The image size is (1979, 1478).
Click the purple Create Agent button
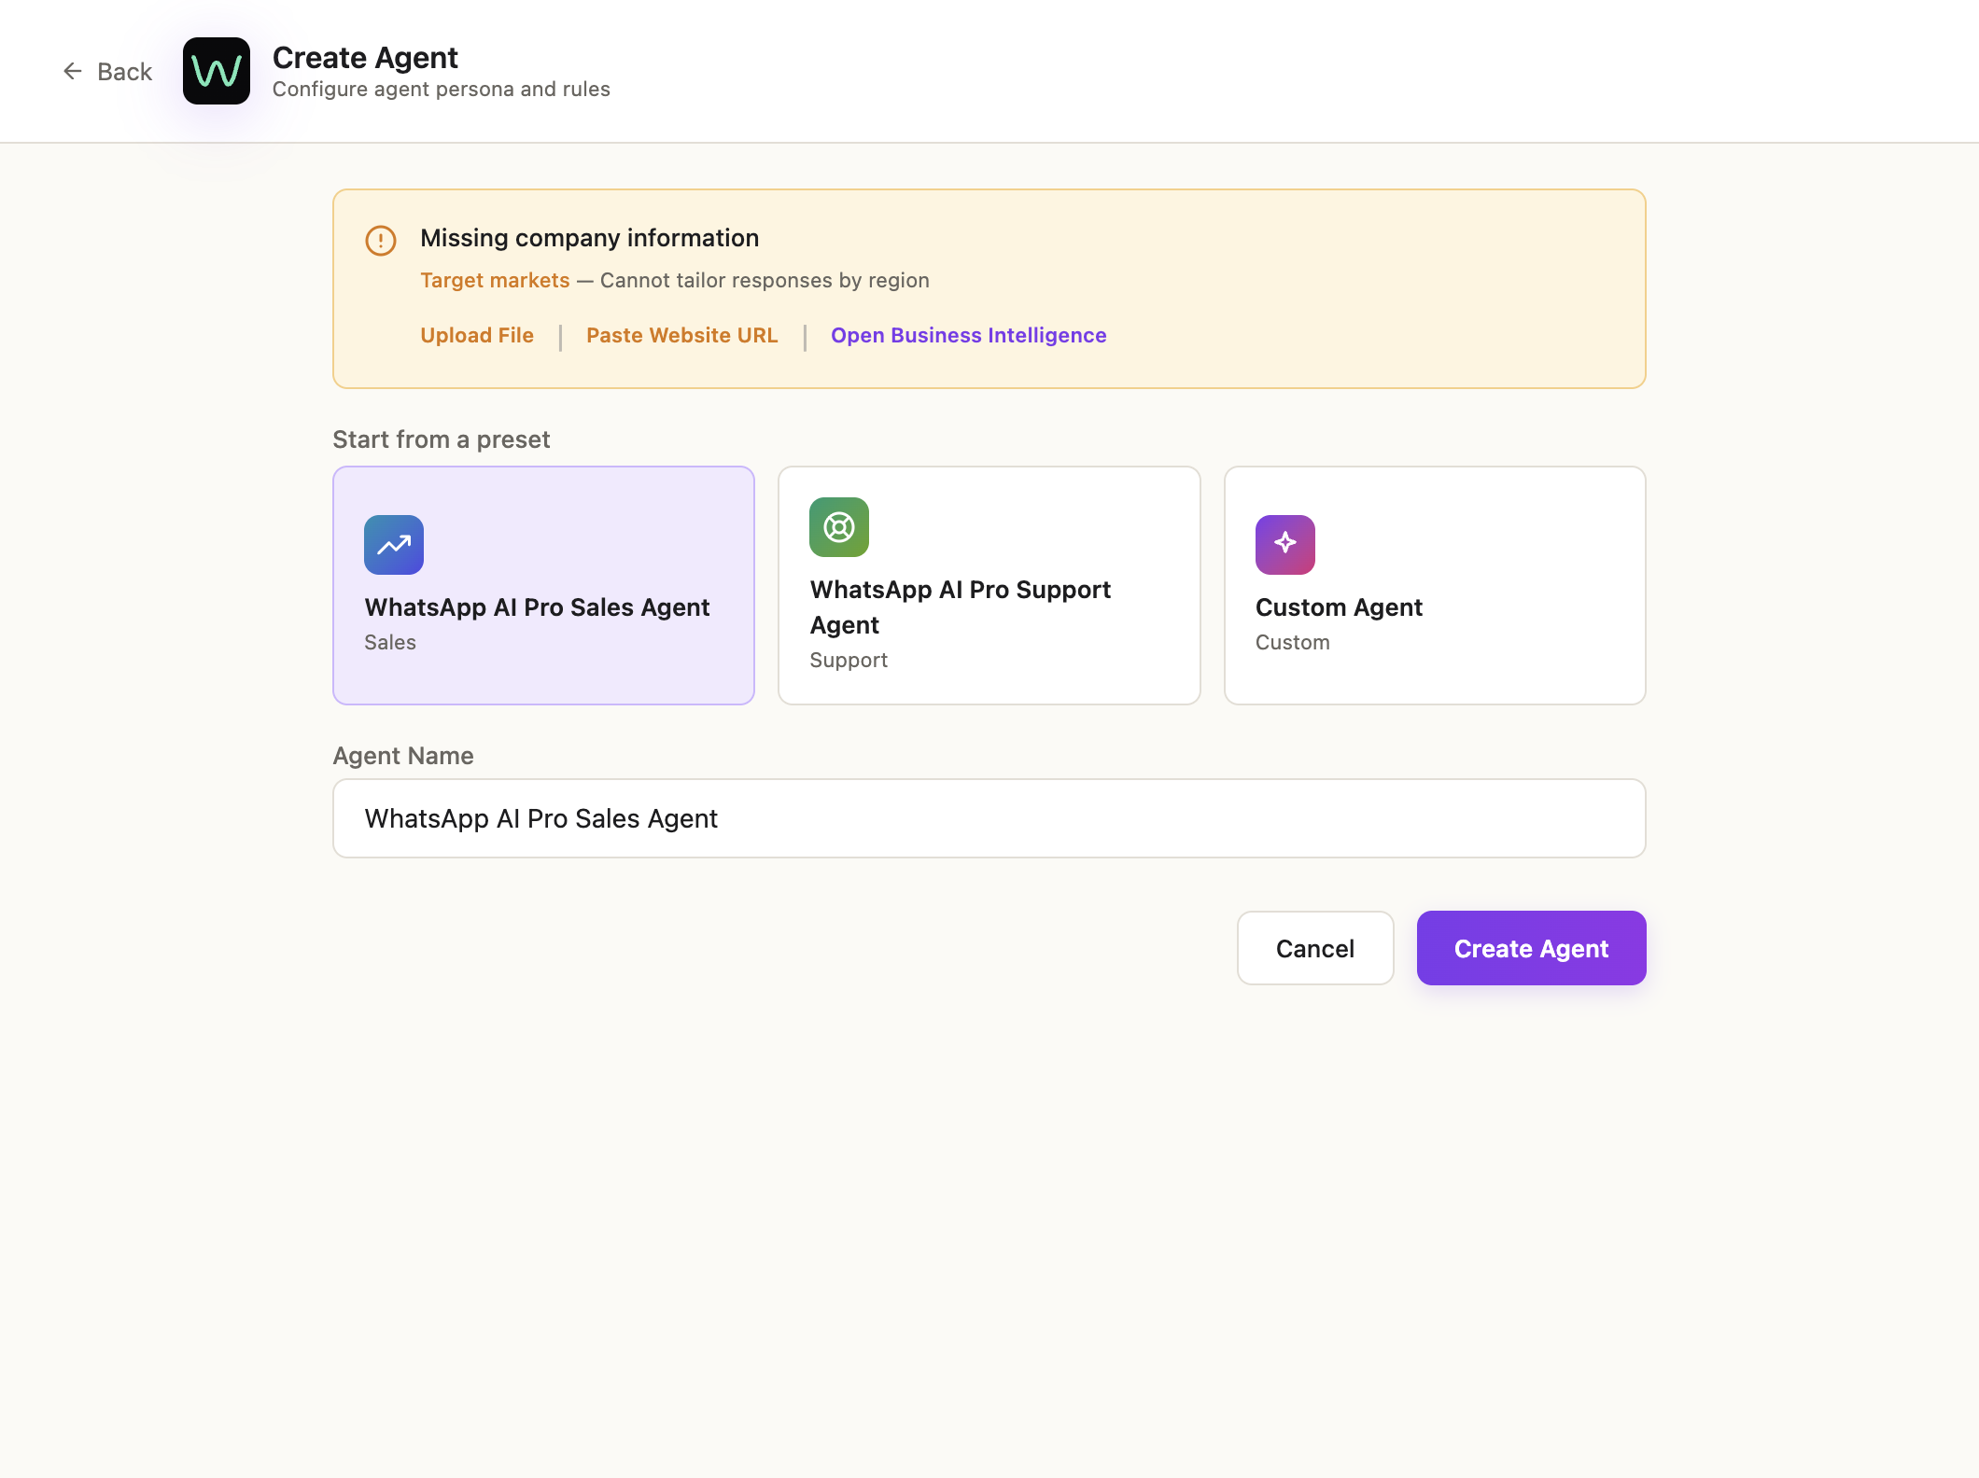tap(1532, 948)
